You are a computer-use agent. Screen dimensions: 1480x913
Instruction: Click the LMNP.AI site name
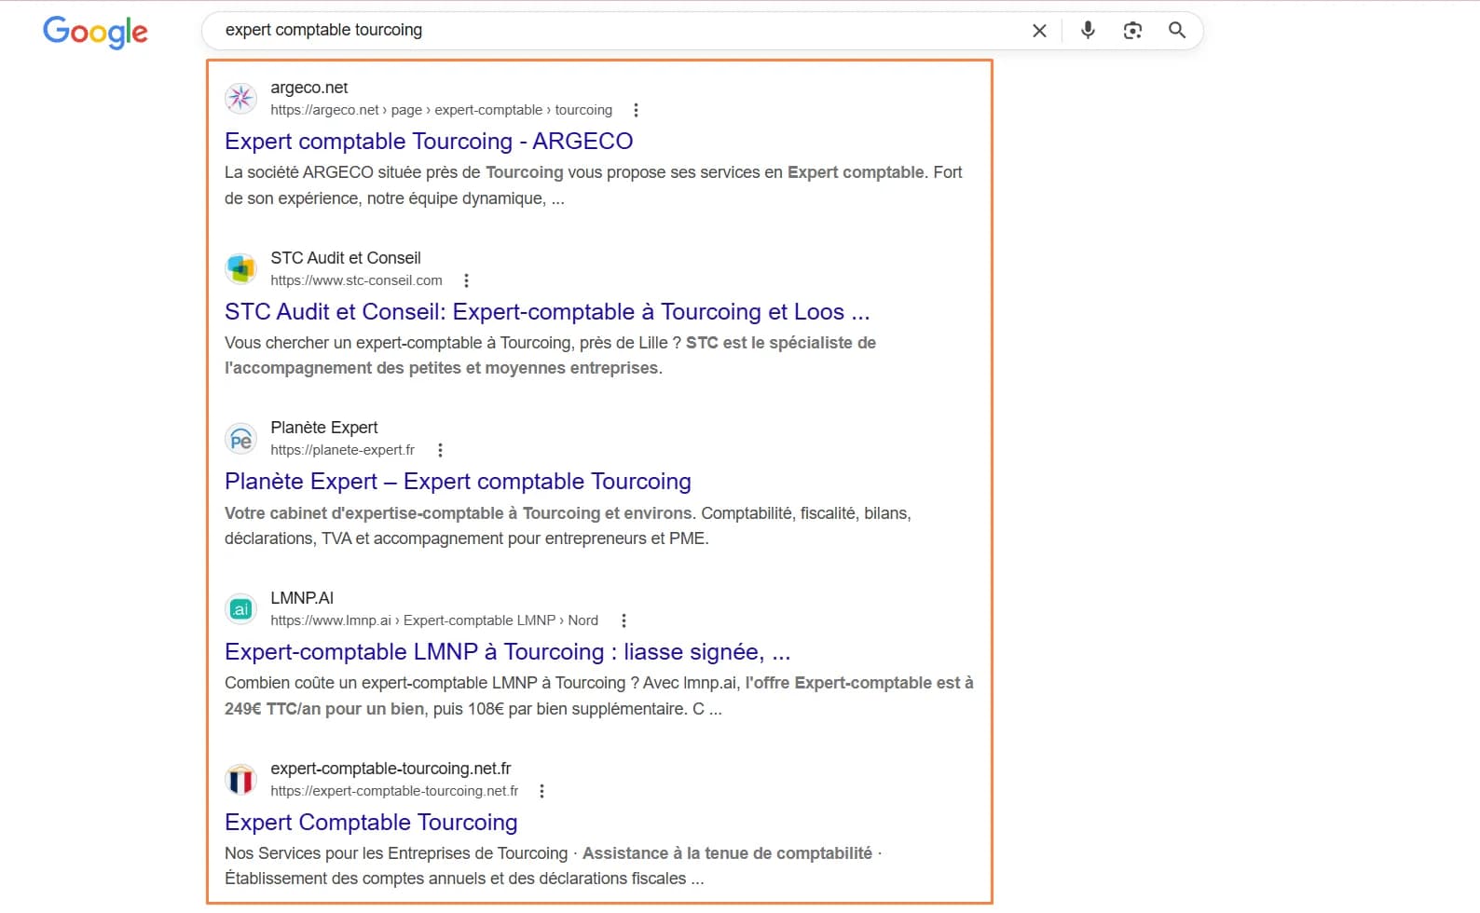(x=302, y=598)
